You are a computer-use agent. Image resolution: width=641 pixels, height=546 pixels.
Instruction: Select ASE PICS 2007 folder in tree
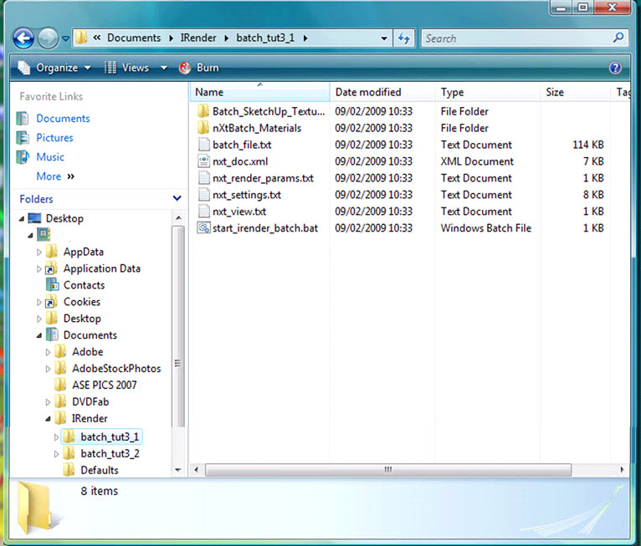[x=104, y=385]
